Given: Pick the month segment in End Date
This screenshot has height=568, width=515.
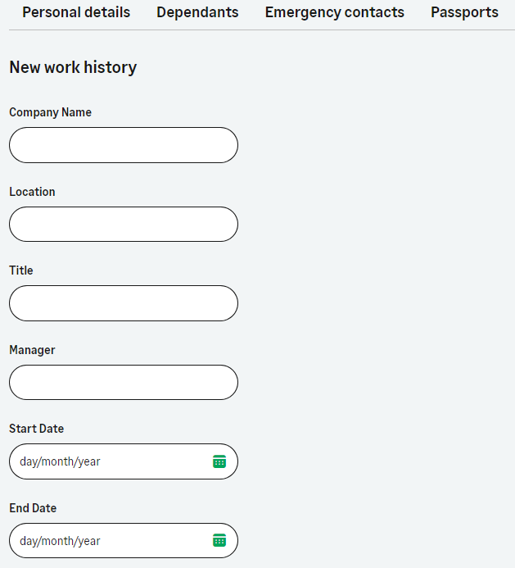Looking at the screenshot, I should [57, 541].
